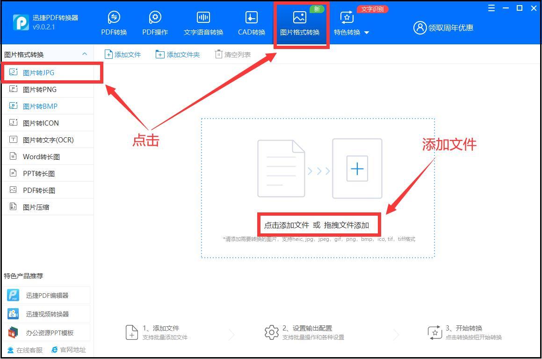Launch the 迅捷视频转换器 product
The image size is (542, 359).
[x=47, y=313]
